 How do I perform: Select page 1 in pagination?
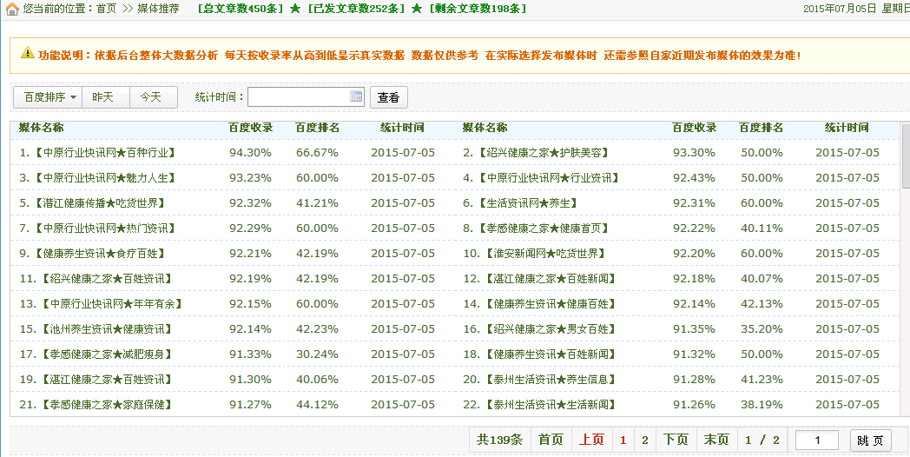pyautogui.click(x=623, y=440)
